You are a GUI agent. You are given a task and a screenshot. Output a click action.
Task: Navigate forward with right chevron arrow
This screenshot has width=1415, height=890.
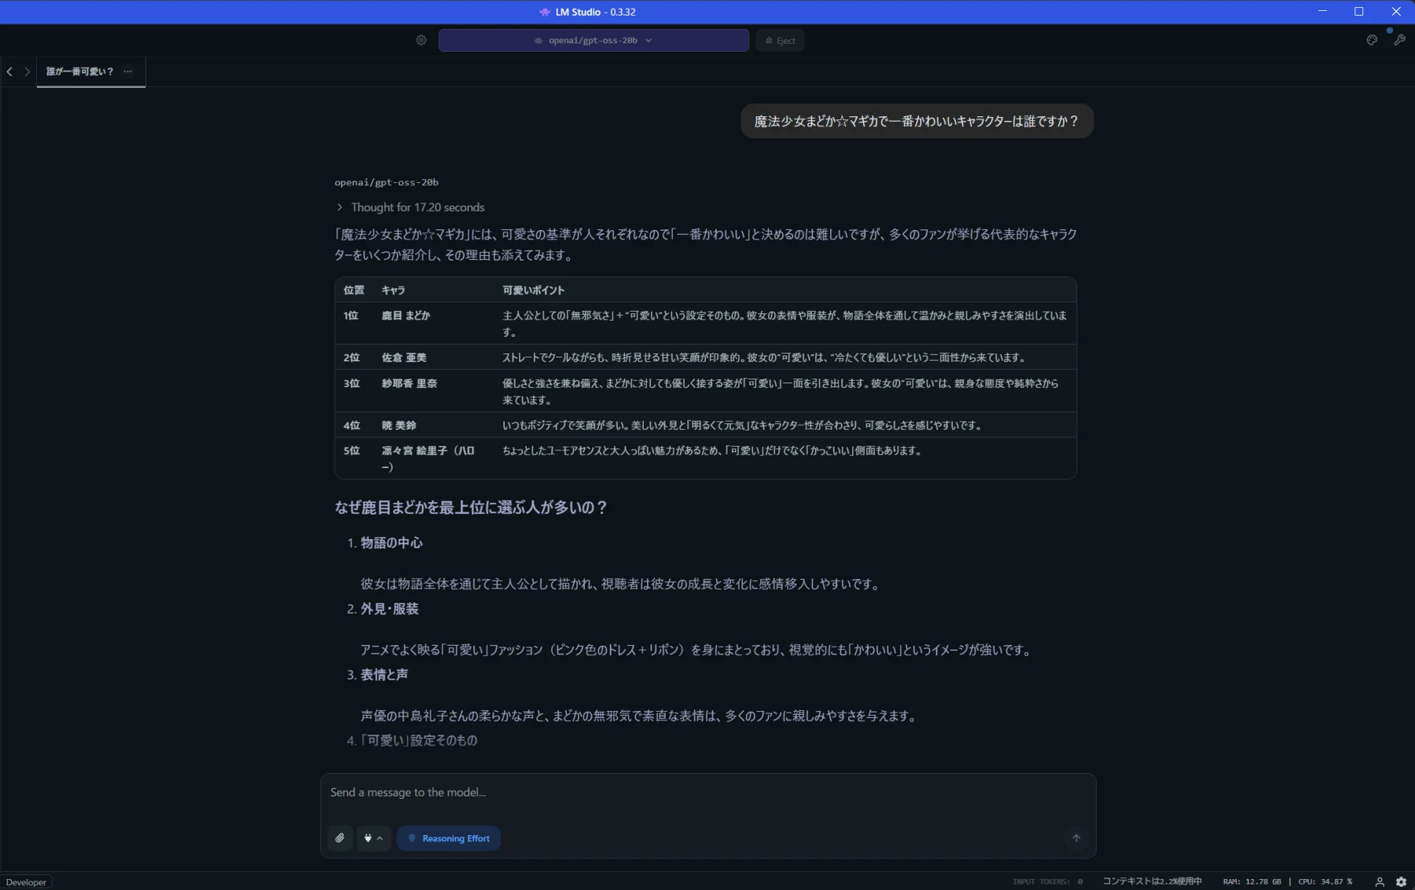pos(28,71)
